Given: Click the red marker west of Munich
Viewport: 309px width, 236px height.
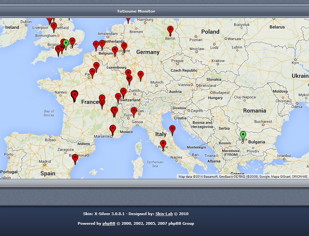Looking at the screenshot, I should click(141, 75).
